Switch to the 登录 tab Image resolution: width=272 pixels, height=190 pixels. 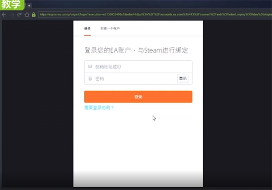[87, 29]
